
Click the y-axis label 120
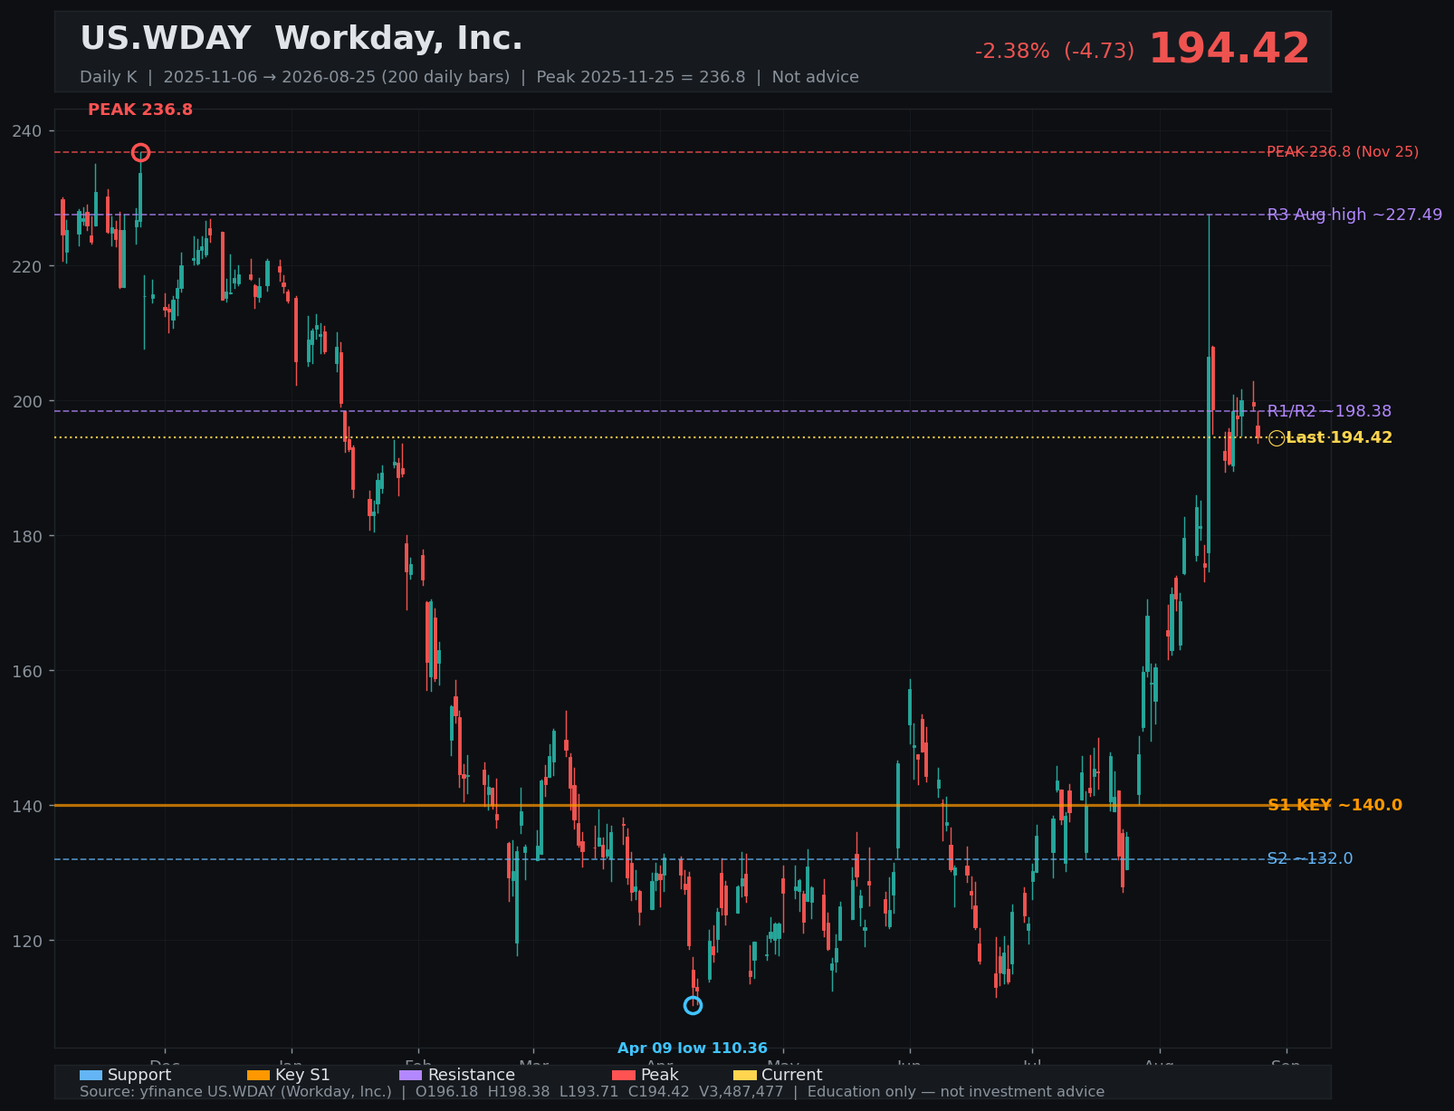[x=27, y=941]
